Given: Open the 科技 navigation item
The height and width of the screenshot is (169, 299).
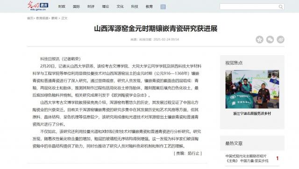Looking at the screenshot, I should click(135, 7).
